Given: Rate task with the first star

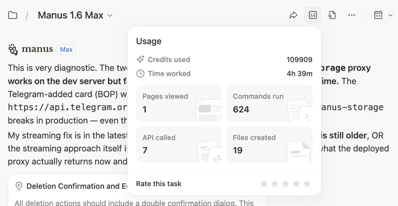Looking at the screenshot, I should click(264, 184).
